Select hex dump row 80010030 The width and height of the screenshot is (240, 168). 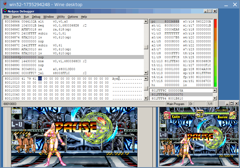click(x=73, y=90)
